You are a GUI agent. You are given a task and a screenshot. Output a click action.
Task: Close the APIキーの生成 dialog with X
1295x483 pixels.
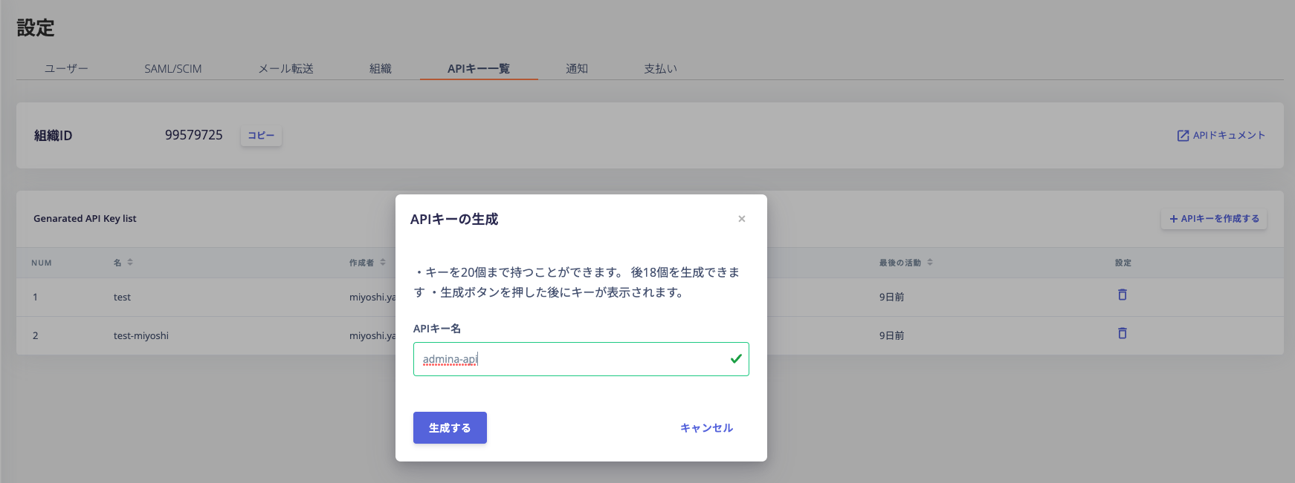[741, 219]
